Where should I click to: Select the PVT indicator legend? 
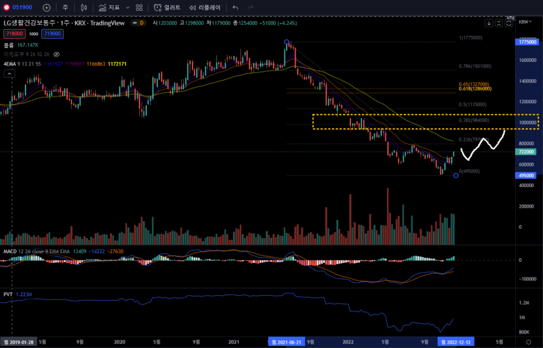(8, 294)
